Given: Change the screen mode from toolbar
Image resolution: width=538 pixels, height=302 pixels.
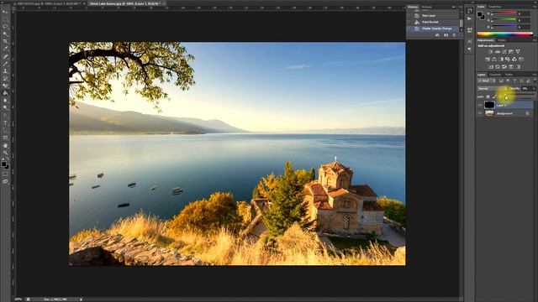Looking at the screenshot, I should tap(5, 181).
